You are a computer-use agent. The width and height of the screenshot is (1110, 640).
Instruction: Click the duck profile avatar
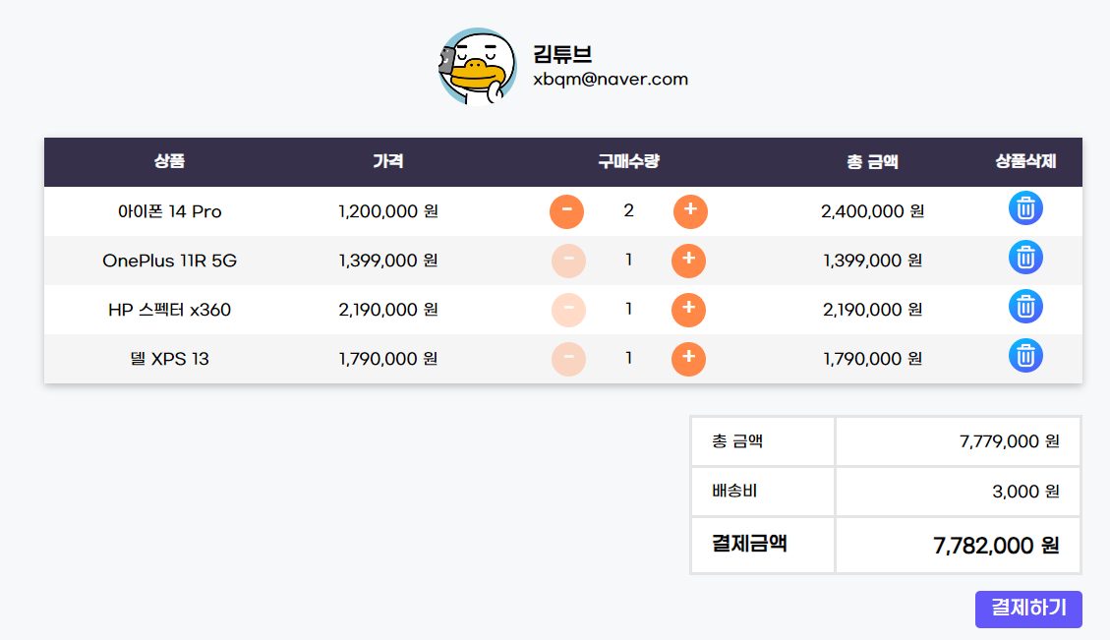(x=477, y=67)
